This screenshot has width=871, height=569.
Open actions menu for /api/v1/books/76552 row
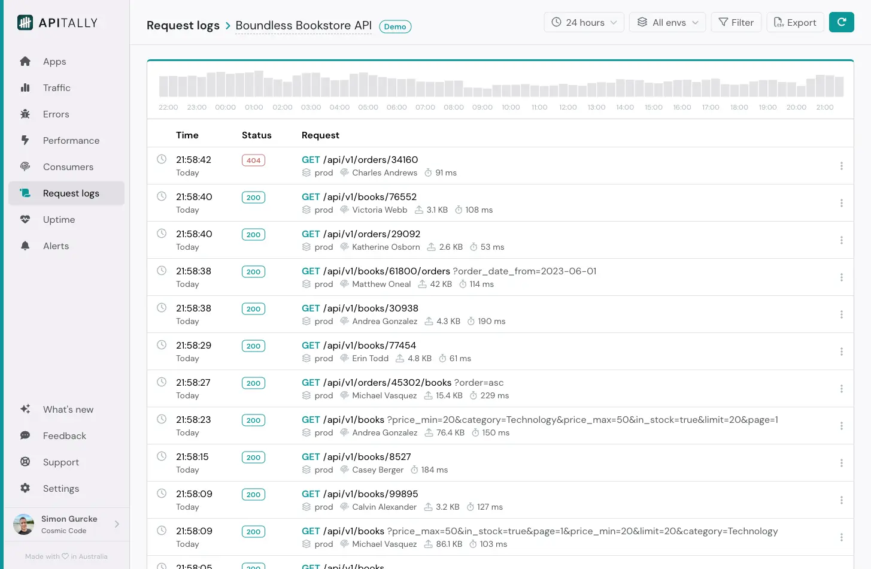pos(842,203)
